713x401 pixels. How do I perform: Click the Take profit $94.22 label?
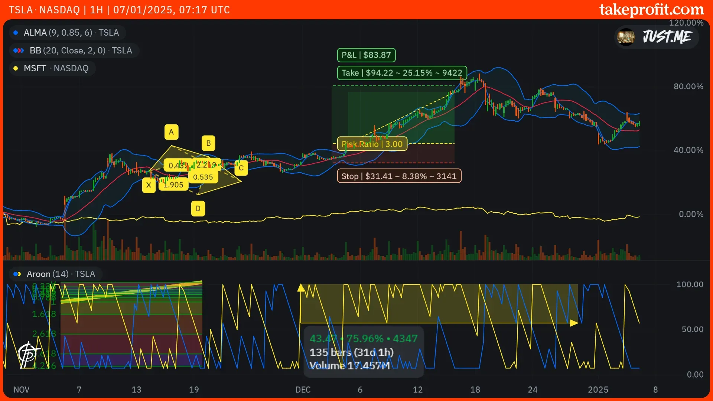(x=402, y=73)
